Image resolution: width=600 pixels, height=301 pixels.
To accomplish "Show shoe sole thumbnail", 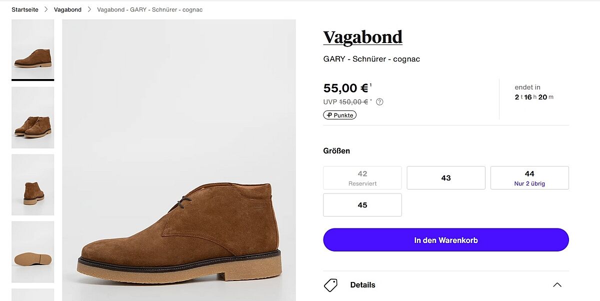I will tap(33, 252).
